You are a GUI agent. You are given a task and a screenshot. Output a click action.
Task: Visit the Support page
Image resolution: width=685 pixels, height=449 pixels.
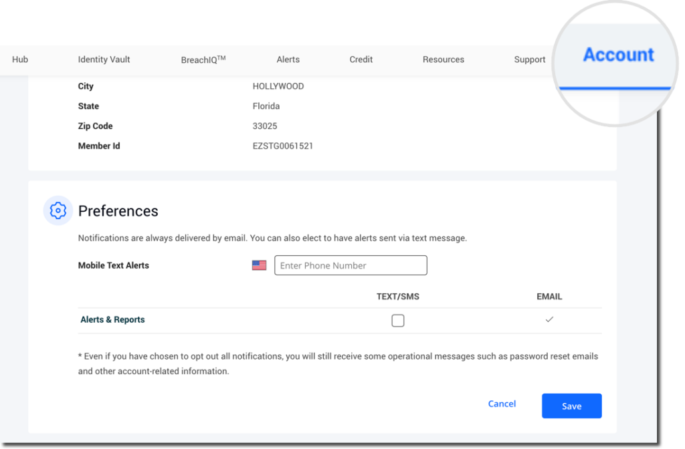click(x=529, y=59)
